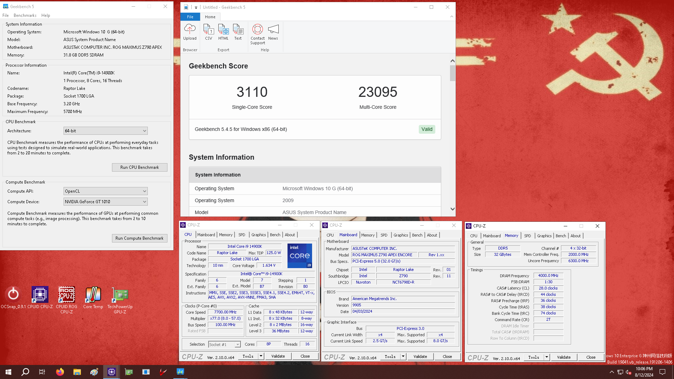Click ROG MAXIMUS Z790 APEX ENCORE model field
Screen dimensions: 674x379
tap(385, 255)
